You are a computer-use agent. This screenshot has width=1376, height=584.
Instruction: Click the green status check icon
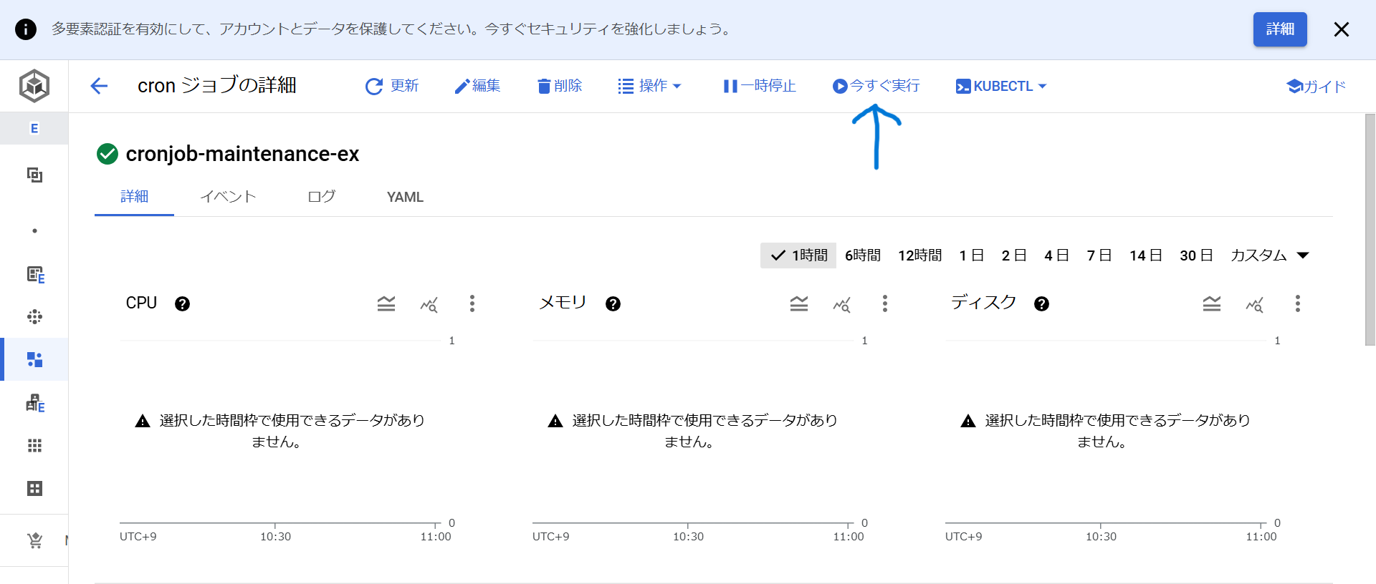click(107, 154)
